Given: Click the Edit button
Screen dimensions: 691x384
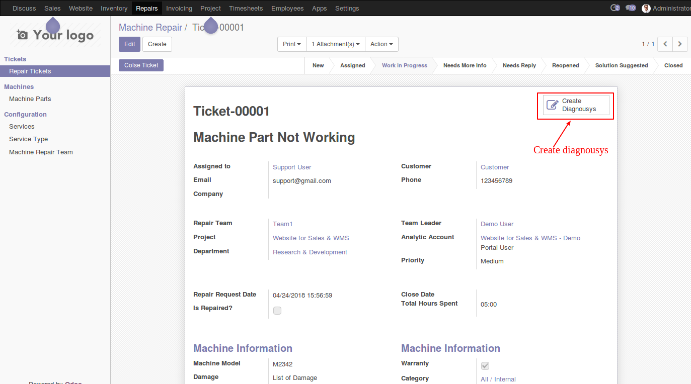Looking at the screenshot, I should click(130, 44).
